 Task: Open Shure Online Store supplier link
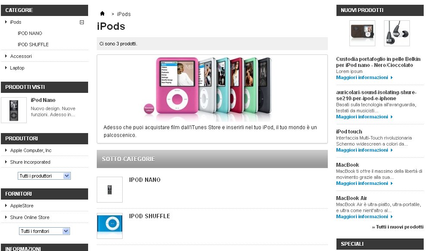[30, 217]
